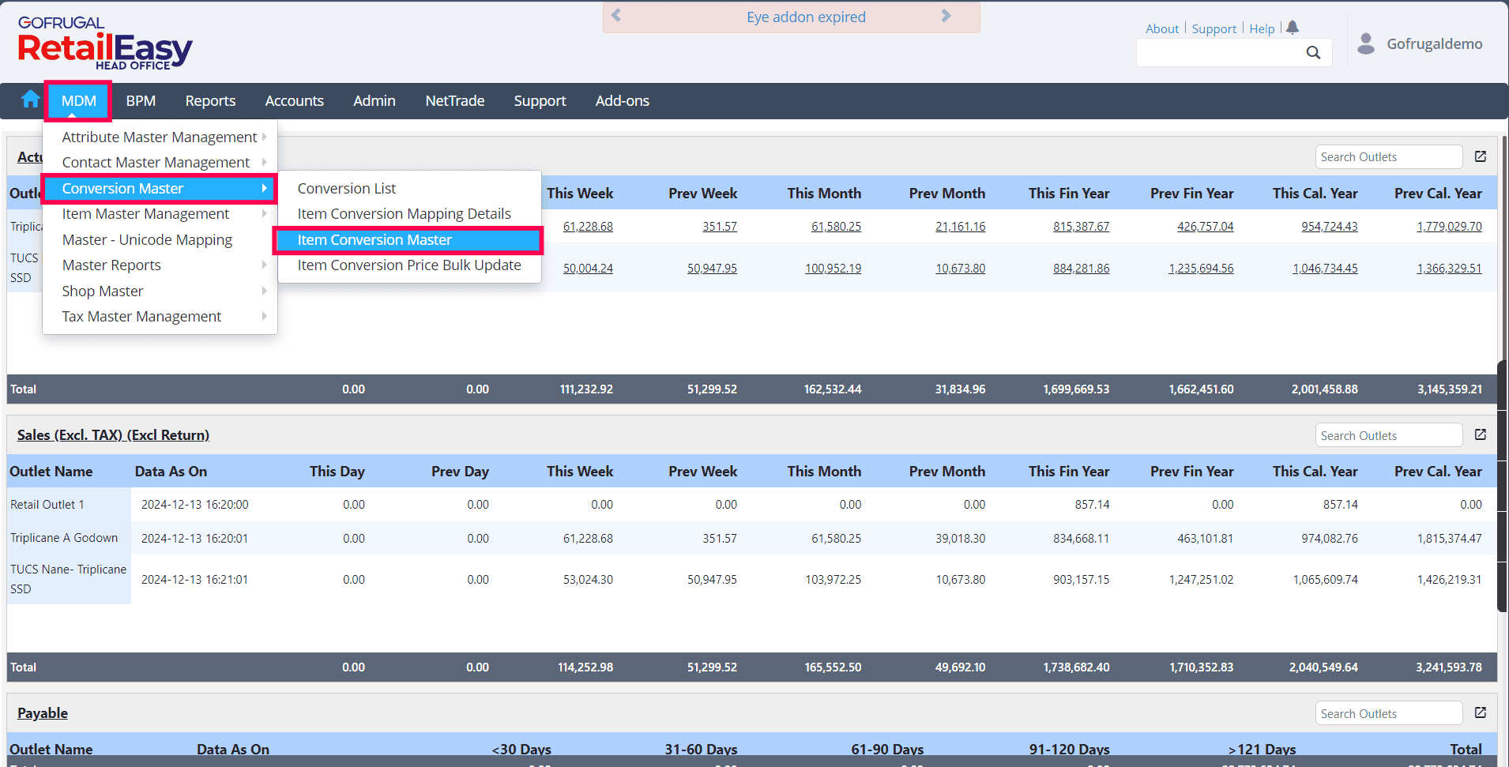This screenshot has width=1509, height=767.
Task: Open This Fin Year value 815,387.67 link
Action: pyautogui.click(x=1081, y=226)
